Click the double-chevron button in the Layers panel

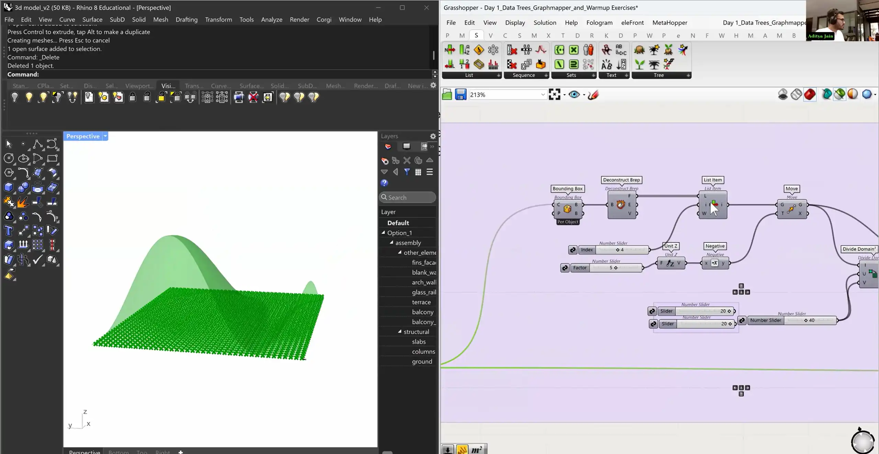point(432,147)
